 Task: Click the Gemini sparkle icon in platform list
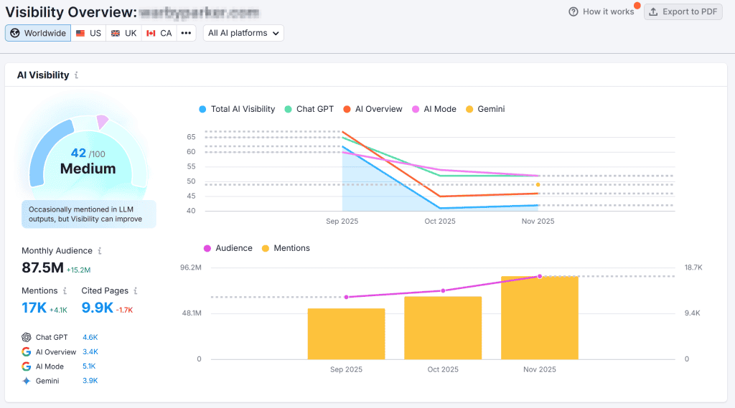point(27,381)
